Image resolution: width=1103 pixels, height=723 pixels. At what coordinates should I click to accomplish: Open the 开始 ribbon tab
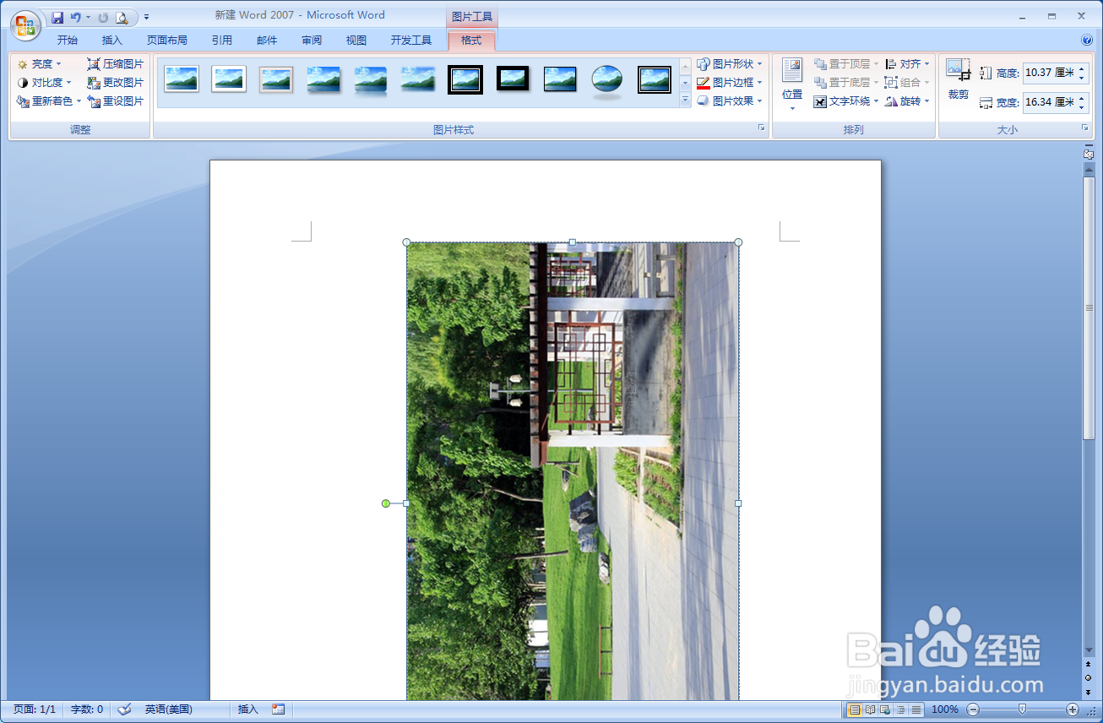tap(68, 40)
